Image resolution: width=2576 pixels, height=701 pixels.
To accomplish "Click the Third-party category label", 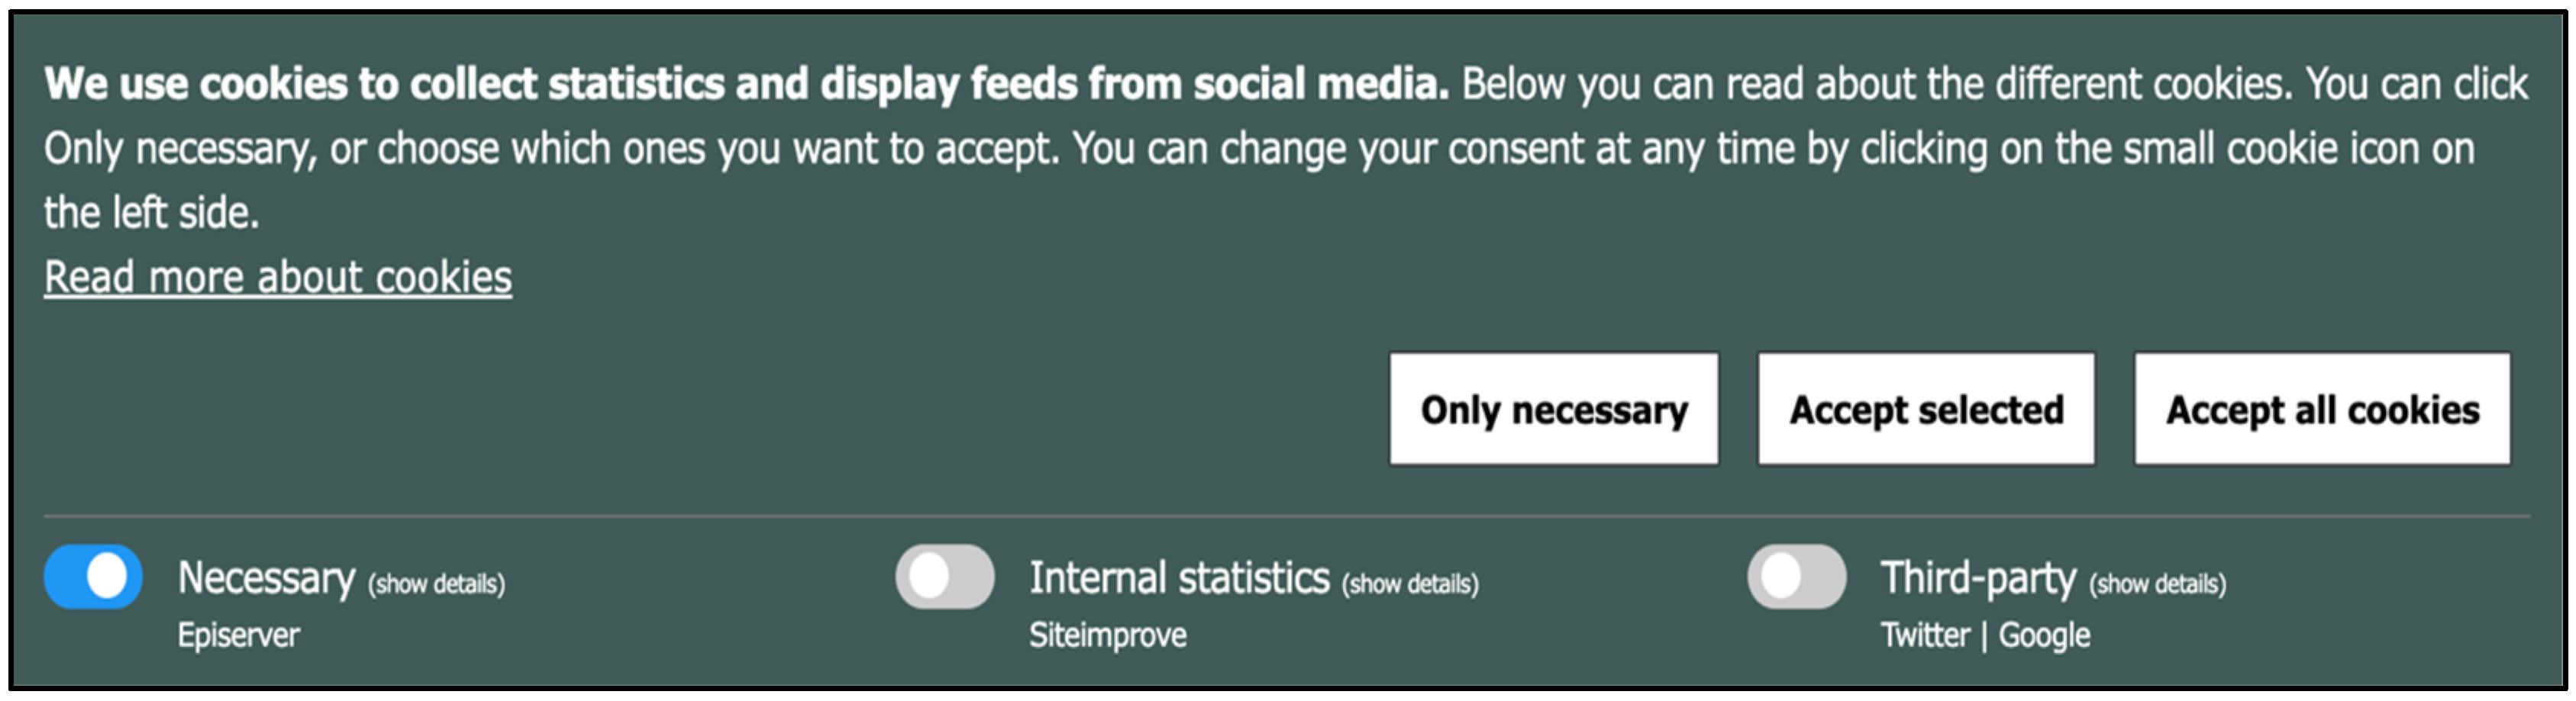I will 1978,578.
